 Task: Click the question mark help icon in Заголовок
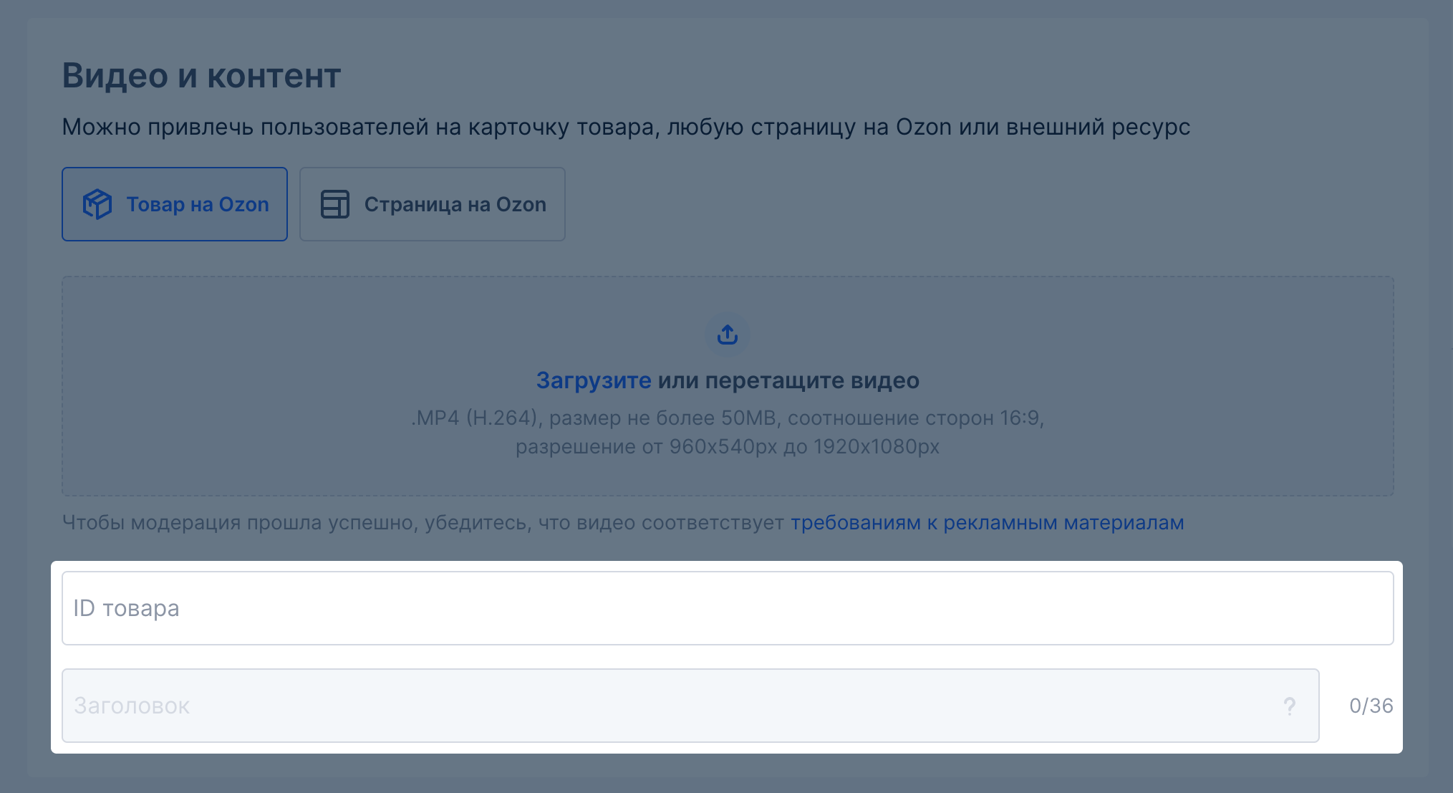[x=1290, y=706]
